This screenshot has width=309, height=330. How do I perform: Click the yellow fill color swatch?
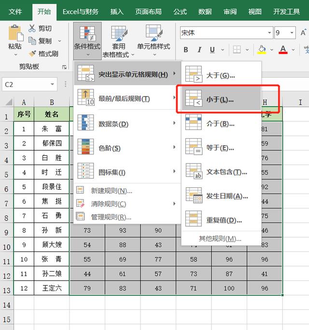click(262, 50)
